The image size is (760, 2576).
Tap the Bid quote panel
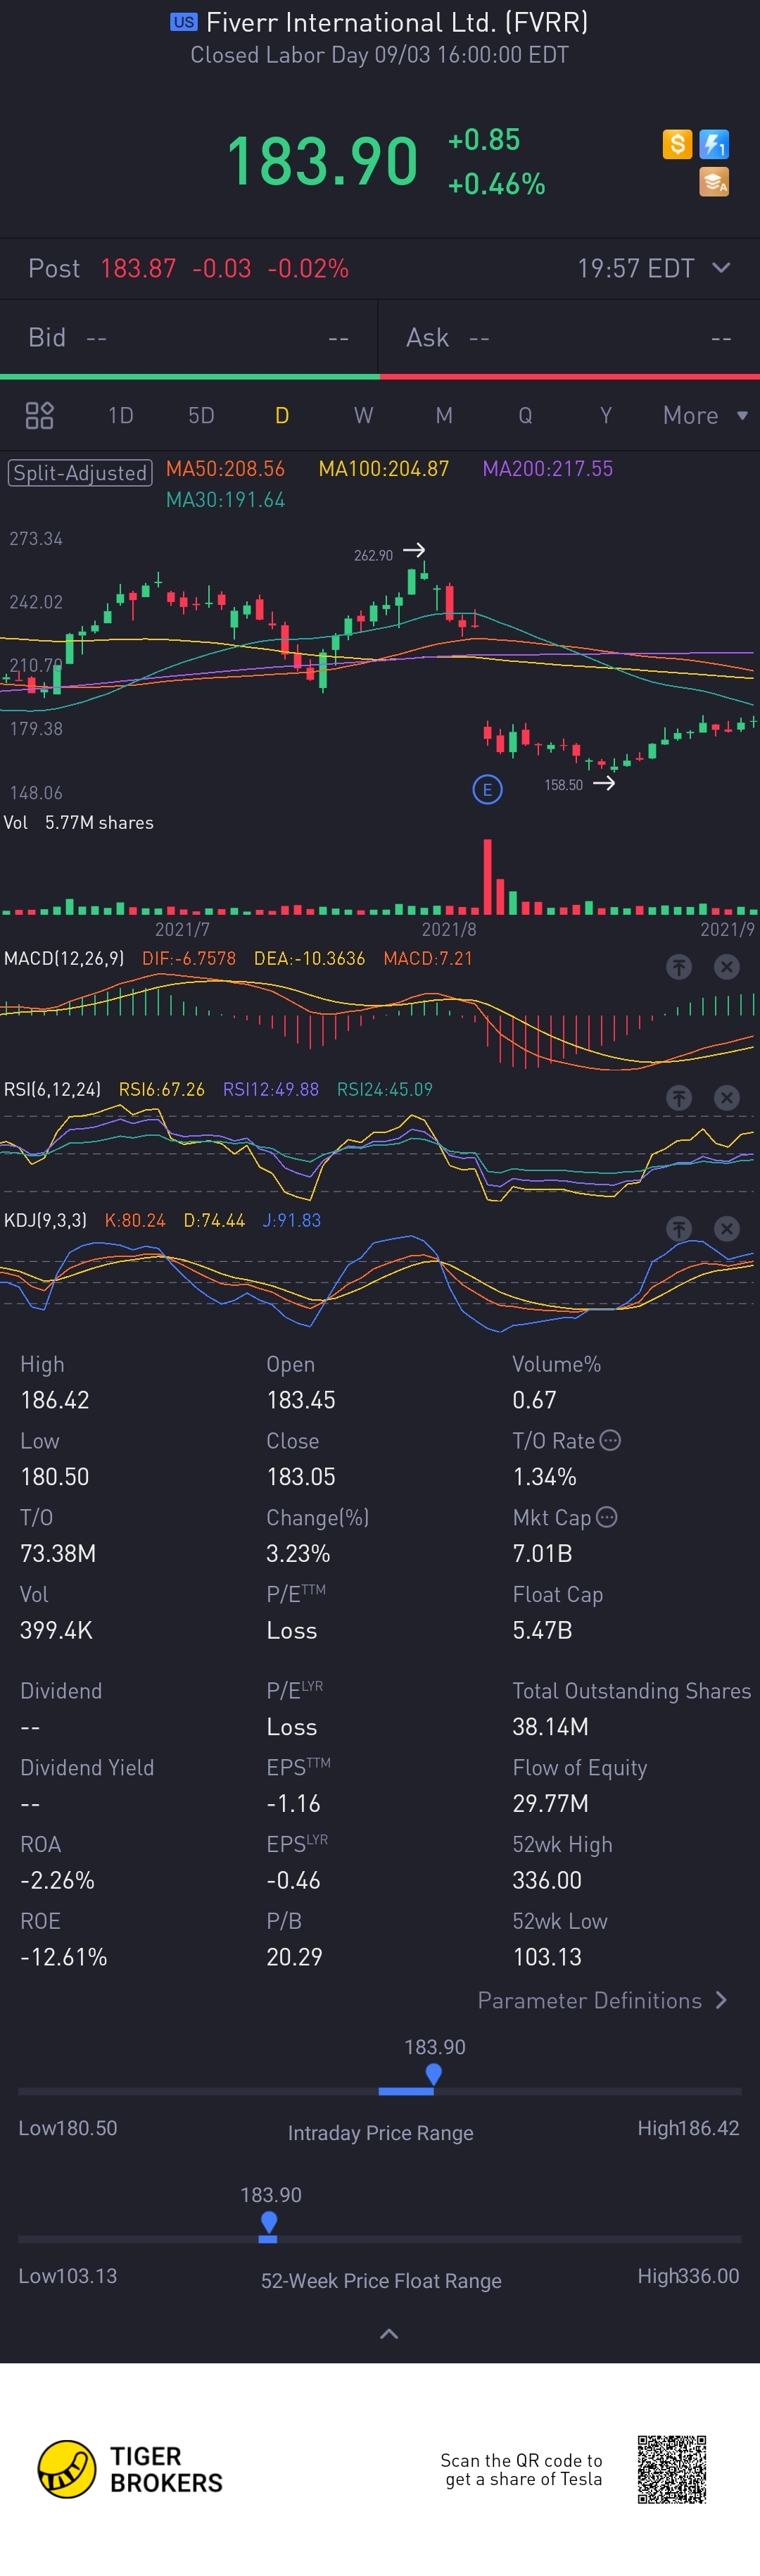tap(189, 338)
